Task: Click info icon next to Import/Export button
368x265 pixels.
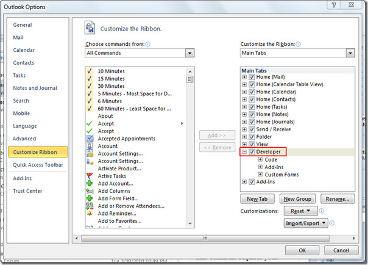Action: [331, 223]
